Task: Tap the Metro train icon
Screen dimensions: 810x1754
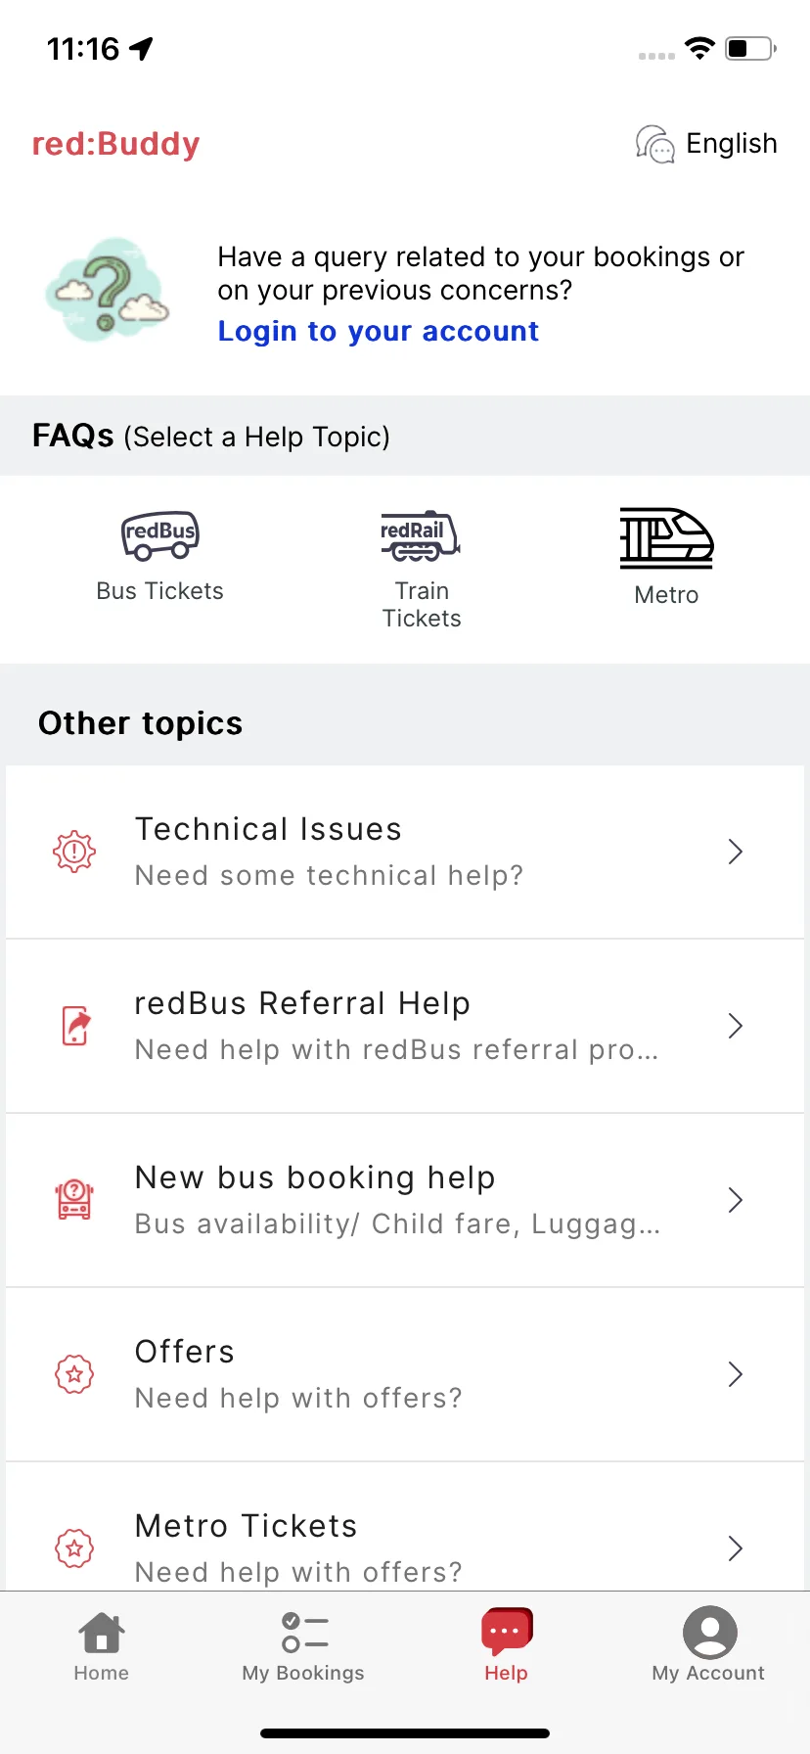Action: (x=666, y=538)
